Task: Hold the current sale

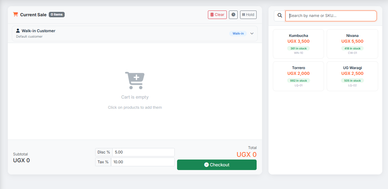Action: click(x=248, y=15)
